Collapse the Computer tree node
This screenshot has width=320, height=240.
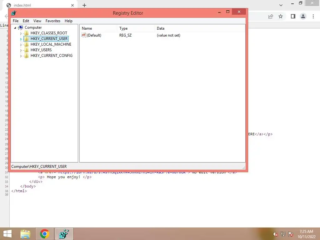(x=15, y=28)
